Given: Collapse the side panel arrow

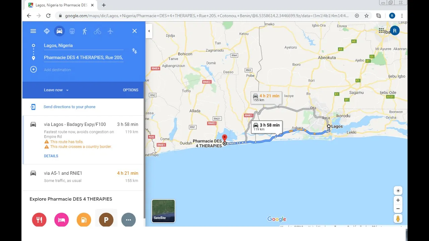Looking at the screenshot, I should [x=149, y=31].
